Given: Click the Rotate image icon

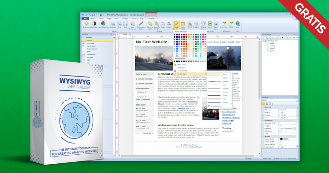Looking at the screenshot, I should coord(169,24).
